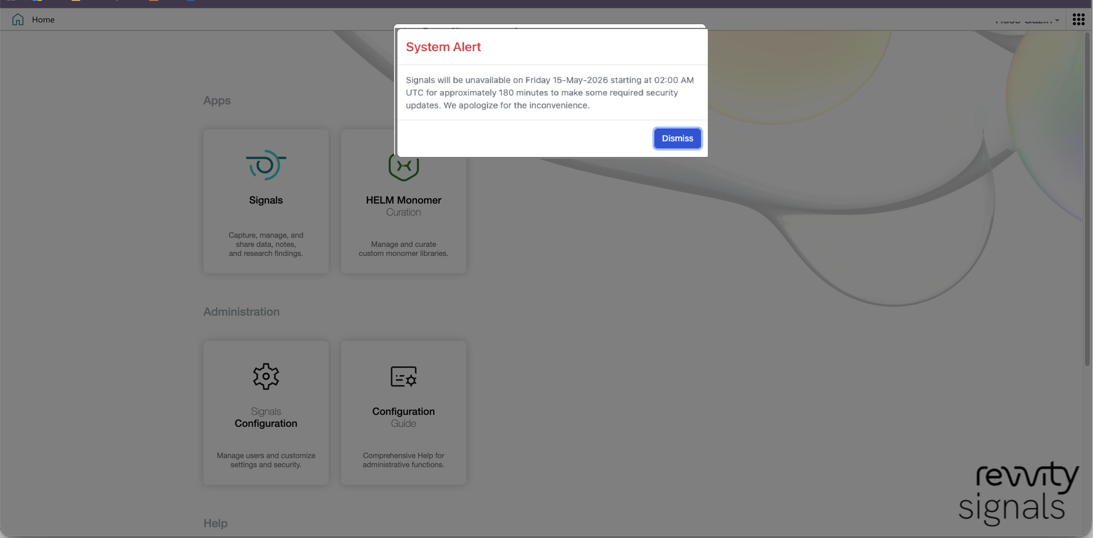The height and width of the screenshot is (538, 1093).
Task: Click the Administration section heading
Action: pos(241,311)
